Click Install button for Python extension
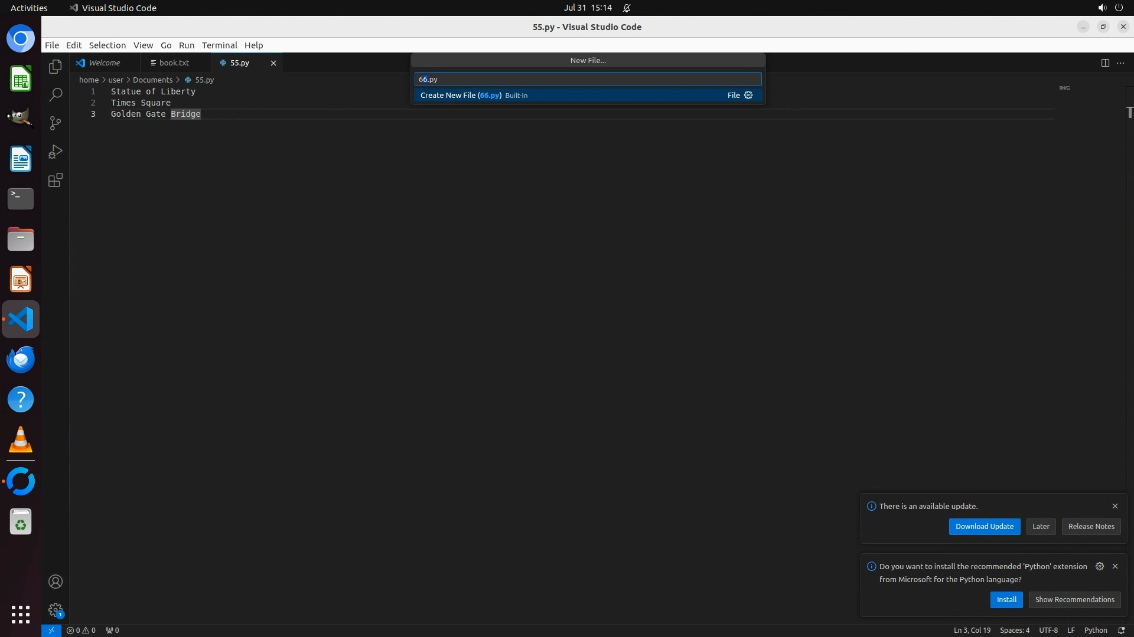The image size is (1134, 637). [x=1006, y=600]
